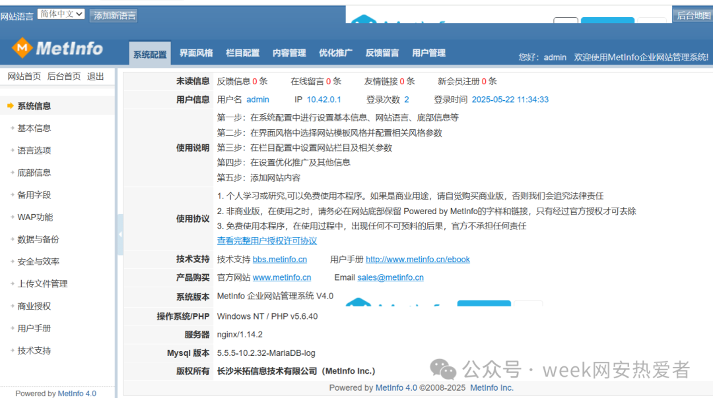Open 商业授权 in the sidebar
The width and height of the screenshot is (713, 398).
(34, 306)
